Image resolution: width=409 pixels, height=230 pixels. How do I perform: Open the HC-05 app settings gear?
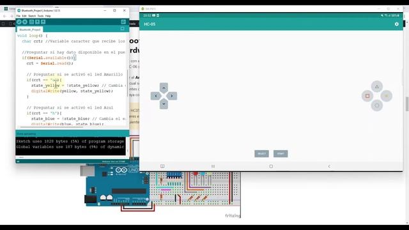[x=396, y=24]
